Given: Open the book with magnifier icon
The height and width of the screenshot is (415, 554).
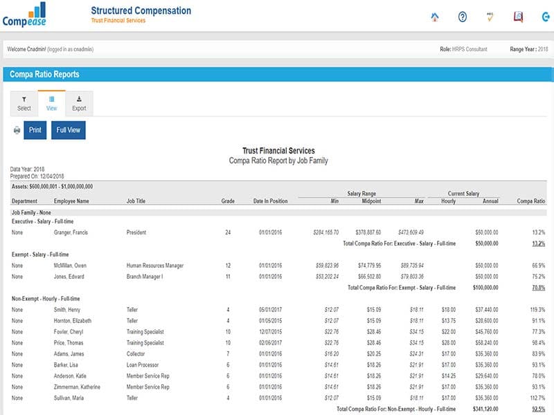Looking at the screenshot, I should (518, 17).
